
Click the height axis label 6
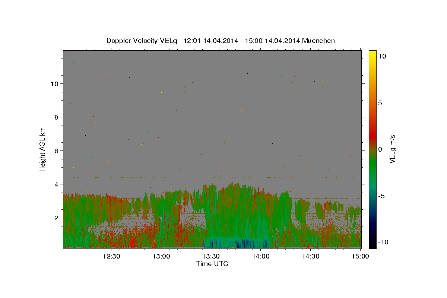57,150
